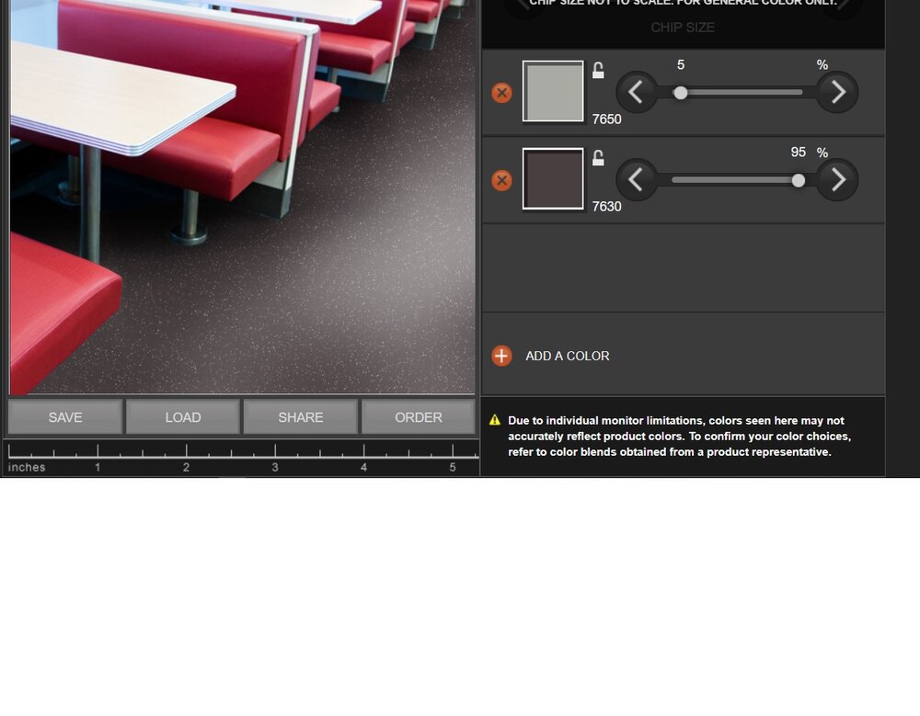Click the ADD A COLOR label

(x=568, y=356)
